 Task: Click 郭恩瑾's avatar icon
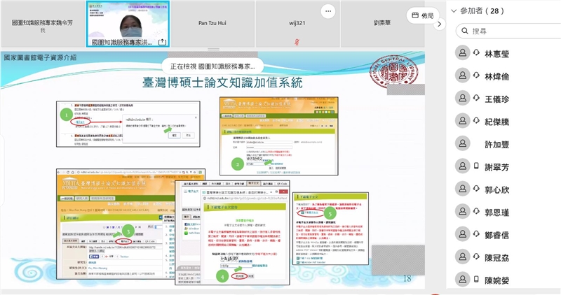pyautogui.click(x=463, y=211)
